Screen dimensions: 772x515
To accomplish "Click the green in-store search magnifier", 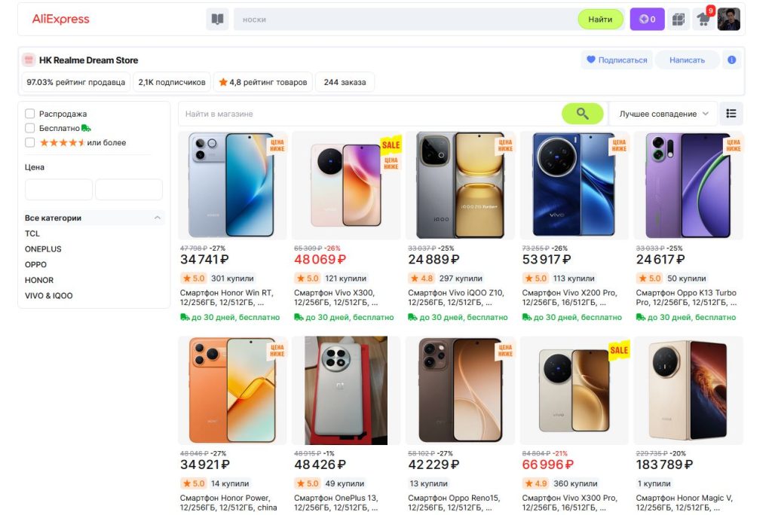I will 582,114.
